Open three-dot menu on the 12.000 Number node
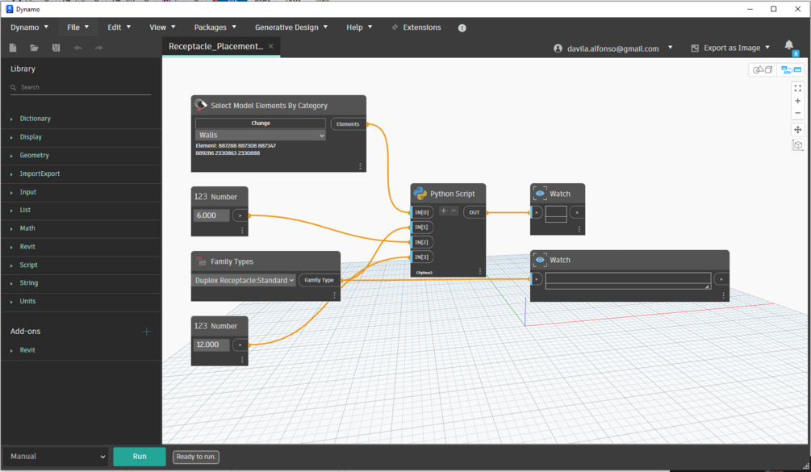The image size is (811, 472). point(242,360)
